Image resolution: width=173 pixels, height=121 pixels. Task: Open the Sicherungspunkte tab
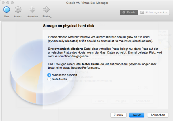click(153, 12)
